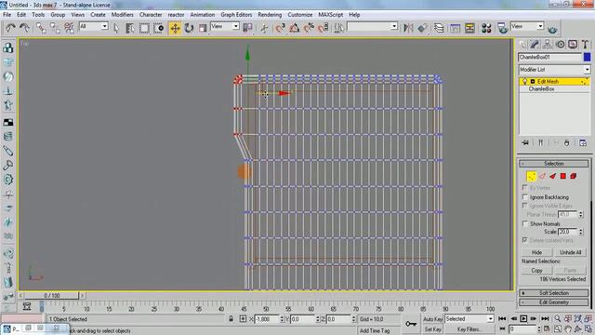This screenshot has height=335, width=595.
Task: Toggle the 3D Snaps magnet icon
Action: coord(280,28)
